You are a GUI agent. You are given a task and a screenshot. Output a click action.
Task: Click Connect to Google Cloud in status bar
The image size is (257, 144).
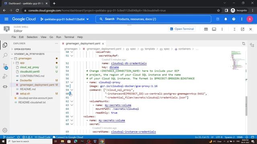click(68, 137)
